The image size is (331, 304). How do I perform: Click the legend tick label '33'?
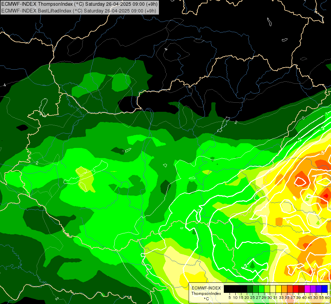click(281, 298)
